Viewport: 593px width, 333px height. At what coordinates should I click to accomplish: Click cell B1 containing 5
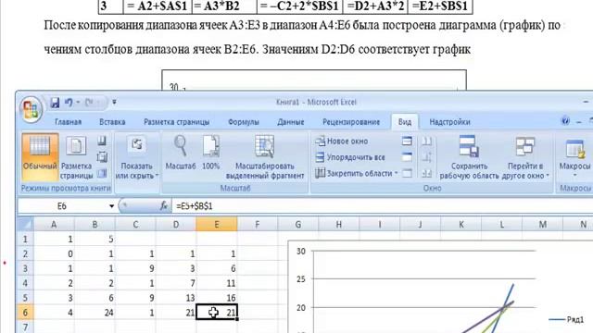coord(95,239)
